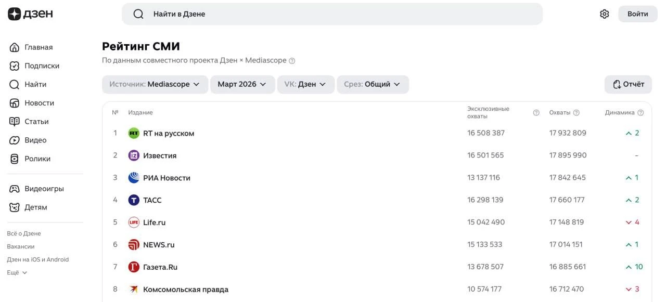
Task: Open the Март 2026 period dropdown
Action: pos(242,84)
